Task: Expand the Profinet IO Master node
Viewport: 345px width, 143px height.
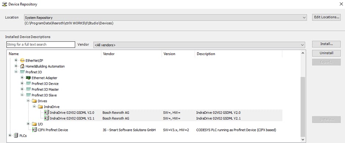Action: (22, 89)
